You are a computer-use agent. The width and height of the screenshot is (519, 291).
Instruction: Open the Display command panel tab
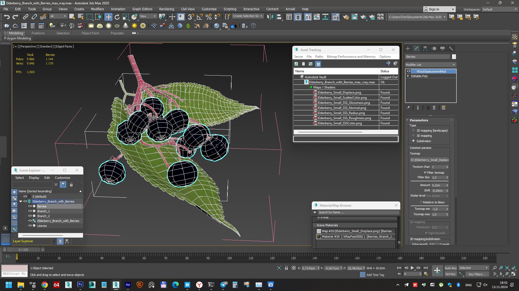click(442, 49)
